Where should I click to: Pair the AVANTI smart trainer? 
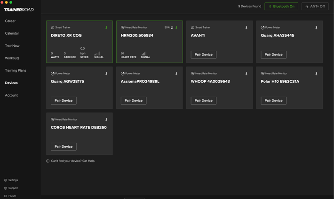203,54
